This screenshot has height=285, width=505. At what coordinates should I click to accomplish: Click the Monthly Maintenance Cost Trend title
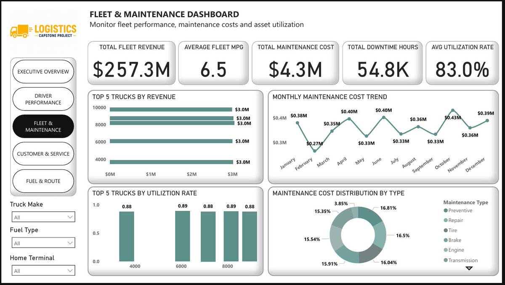(330, 97)
